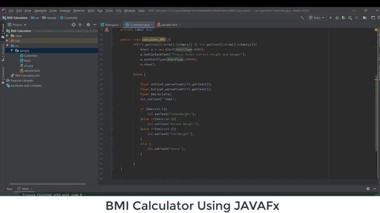Select Scratches and Consoles in project tree
The height and width of the screenshot is (213, 380).
point(24,85)
